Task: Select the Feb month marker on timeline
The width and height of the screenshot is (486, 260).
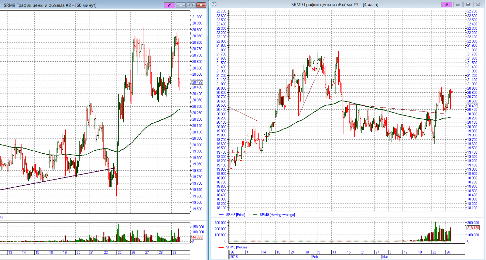Action: coord(315,257)
